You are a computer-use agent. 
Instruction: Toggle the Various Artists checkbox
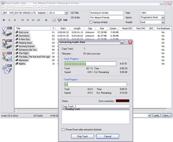(91, 22)
